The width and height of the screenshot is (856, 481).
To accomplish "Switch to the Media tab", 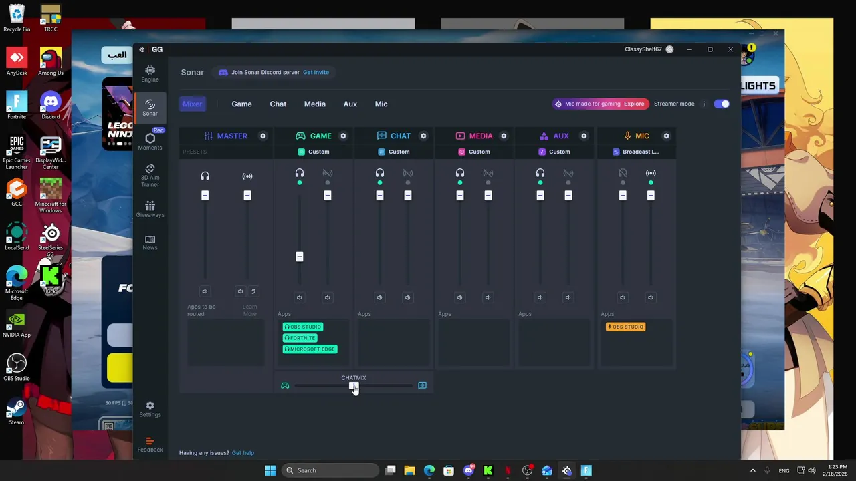I will click(315, 104).
